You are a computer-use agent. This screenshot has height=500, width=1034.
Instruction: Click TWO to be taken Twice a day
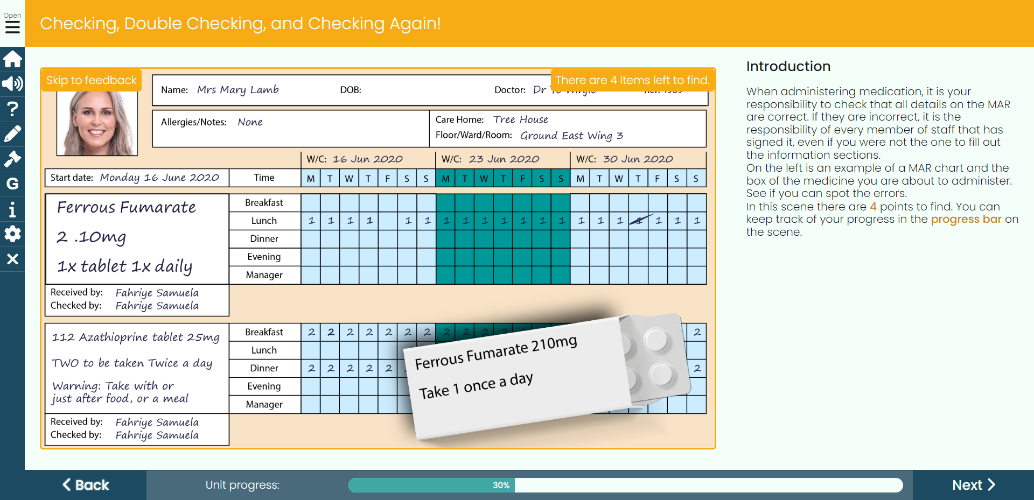click(x=132, y=363)
